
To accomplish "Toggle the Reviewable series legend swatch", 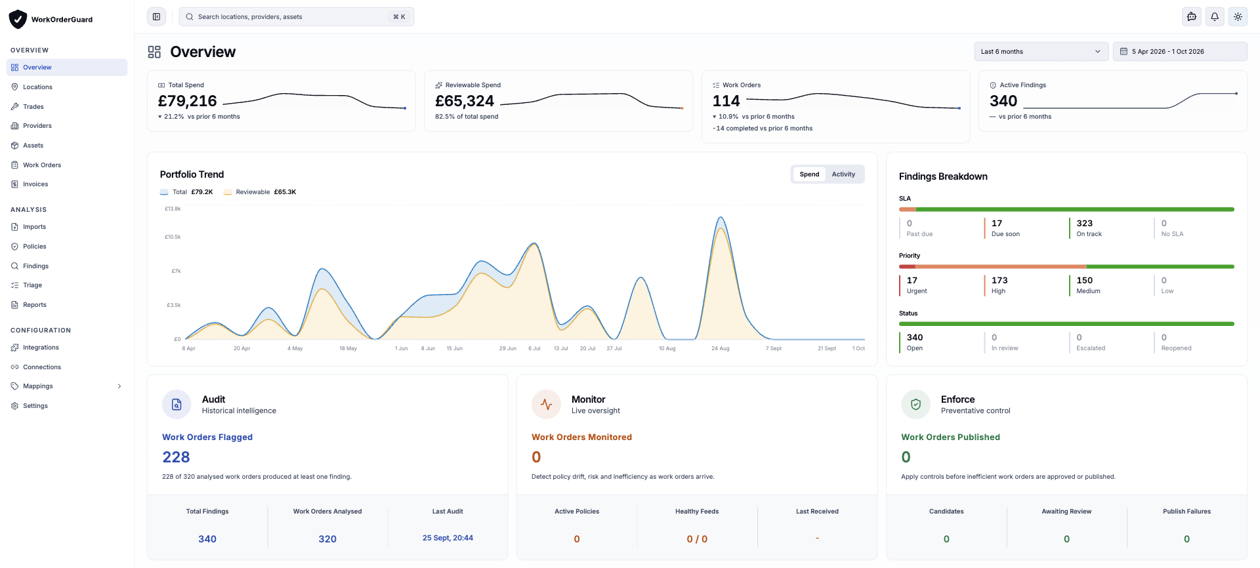I will (x=228, y=192).
